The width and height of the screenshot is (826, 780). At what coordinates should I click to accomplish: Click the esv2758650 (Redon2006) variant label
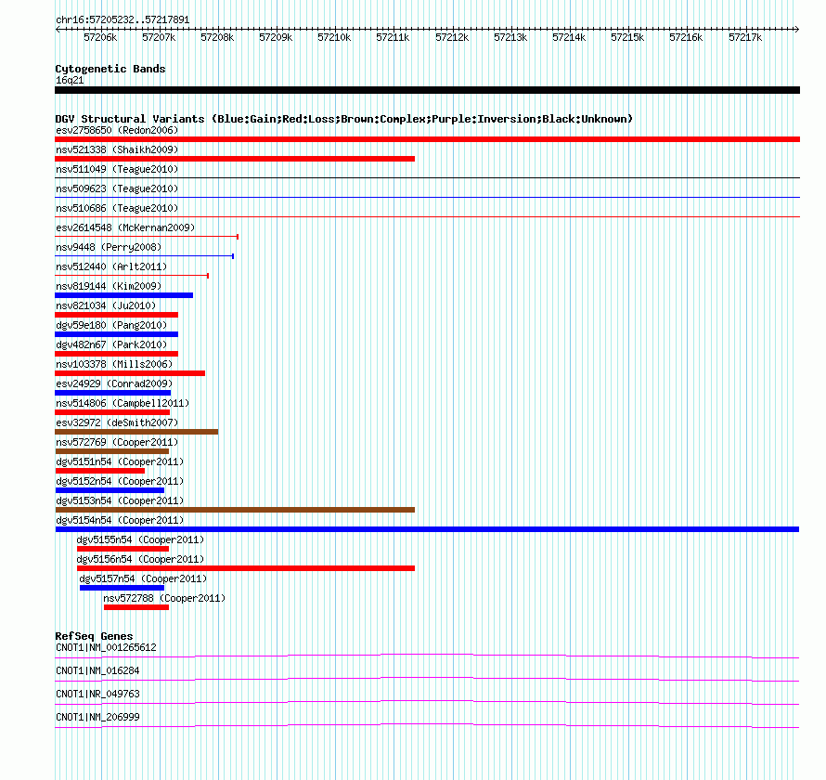coord(117,130)
